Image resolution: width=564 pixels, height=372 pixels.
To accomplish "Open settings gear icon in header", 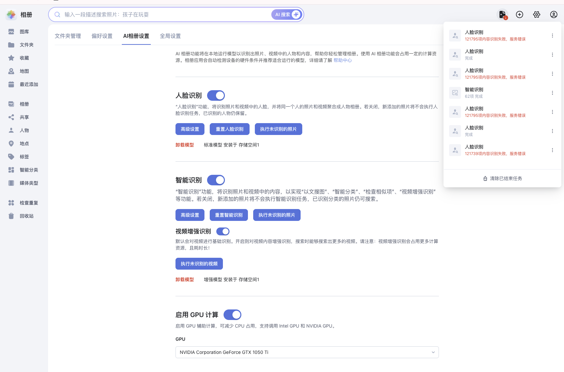I will tap(537, 14).
